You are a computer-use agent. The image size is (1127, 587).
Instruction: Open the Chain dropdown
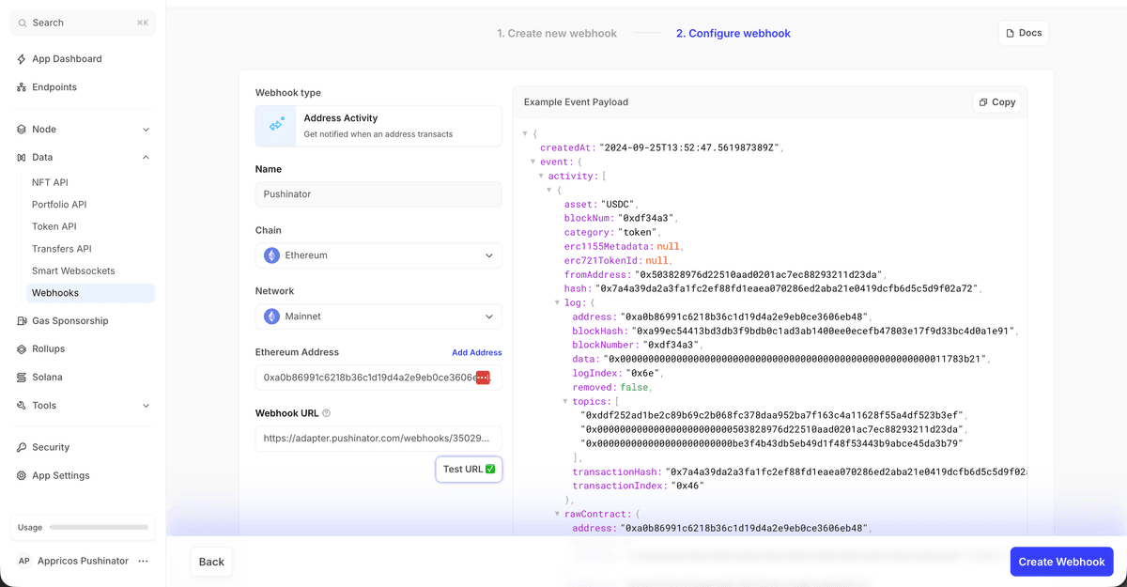pos(378,255)
